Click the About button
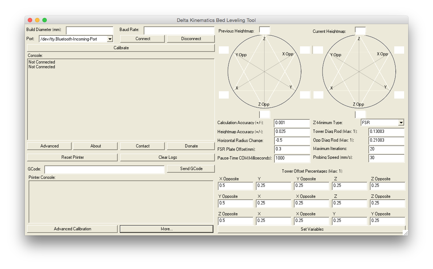 [95, 146]
